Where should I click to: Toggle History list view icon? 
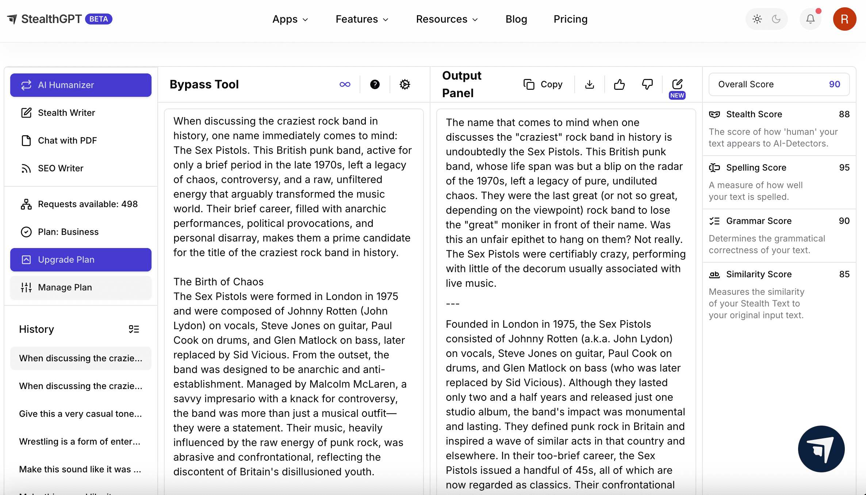coord(134,329)
